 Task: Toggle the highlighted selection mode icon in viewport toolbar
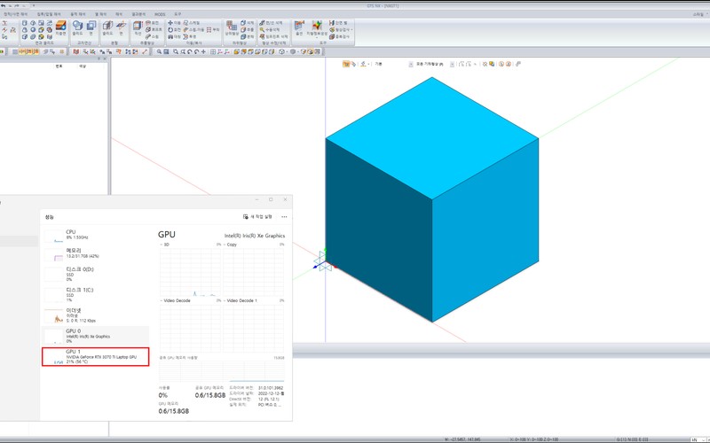(346, 64)
